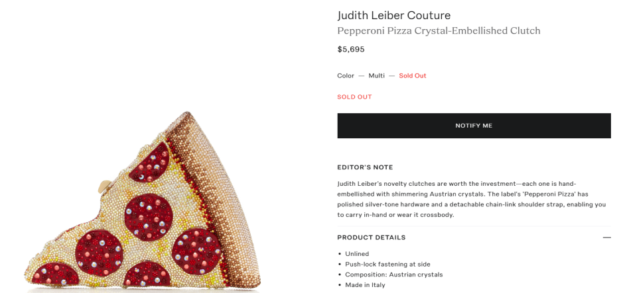Screen dimensions: 621x293
Task: Select the Multi color option
Action: 376,75
